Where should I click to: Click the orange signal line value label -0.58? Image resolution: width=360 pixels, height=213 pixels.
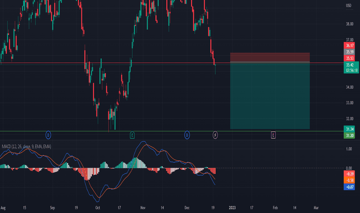click(350, 180)
